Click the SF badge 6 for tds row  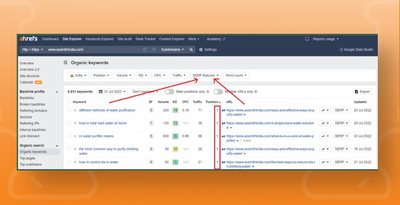tap(151, 162)
